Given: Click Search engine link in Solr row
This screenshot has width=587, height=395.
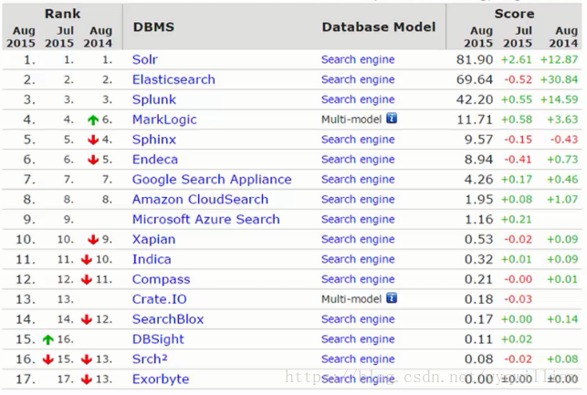Looking at the screenshot, I should pos(358,59).
